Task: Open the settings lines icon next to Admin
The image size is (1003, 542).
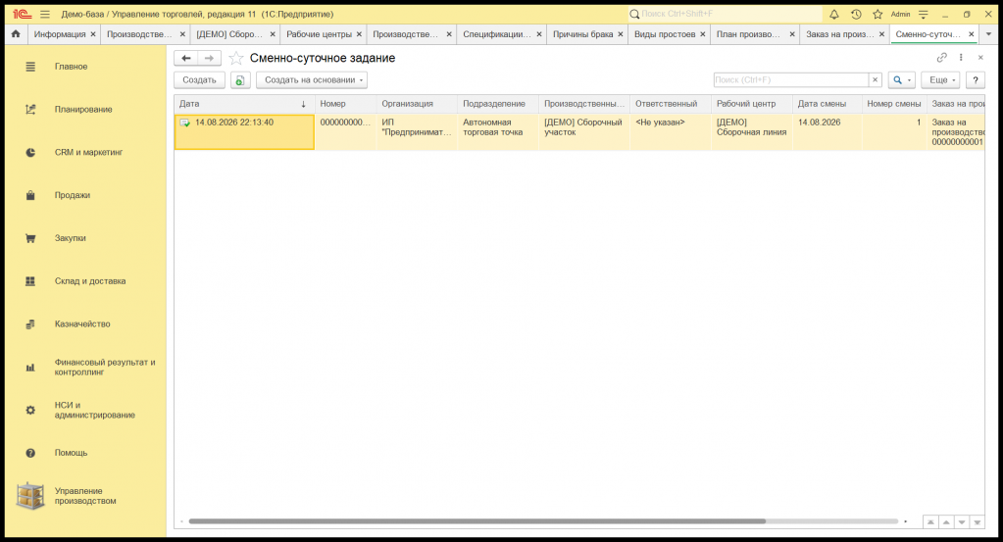Action: tap(923, 14)
